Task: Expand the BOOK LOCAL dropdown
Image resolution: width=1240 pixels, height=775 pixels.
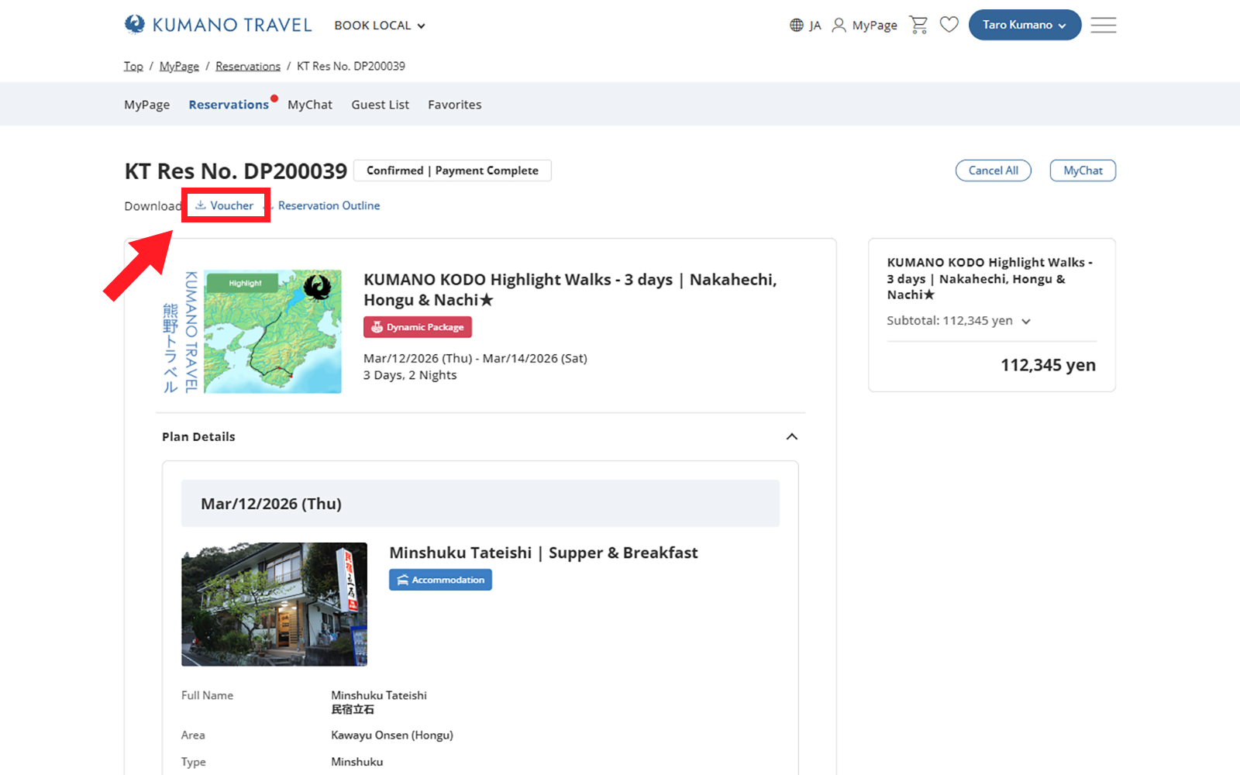Action: point(380,26)
